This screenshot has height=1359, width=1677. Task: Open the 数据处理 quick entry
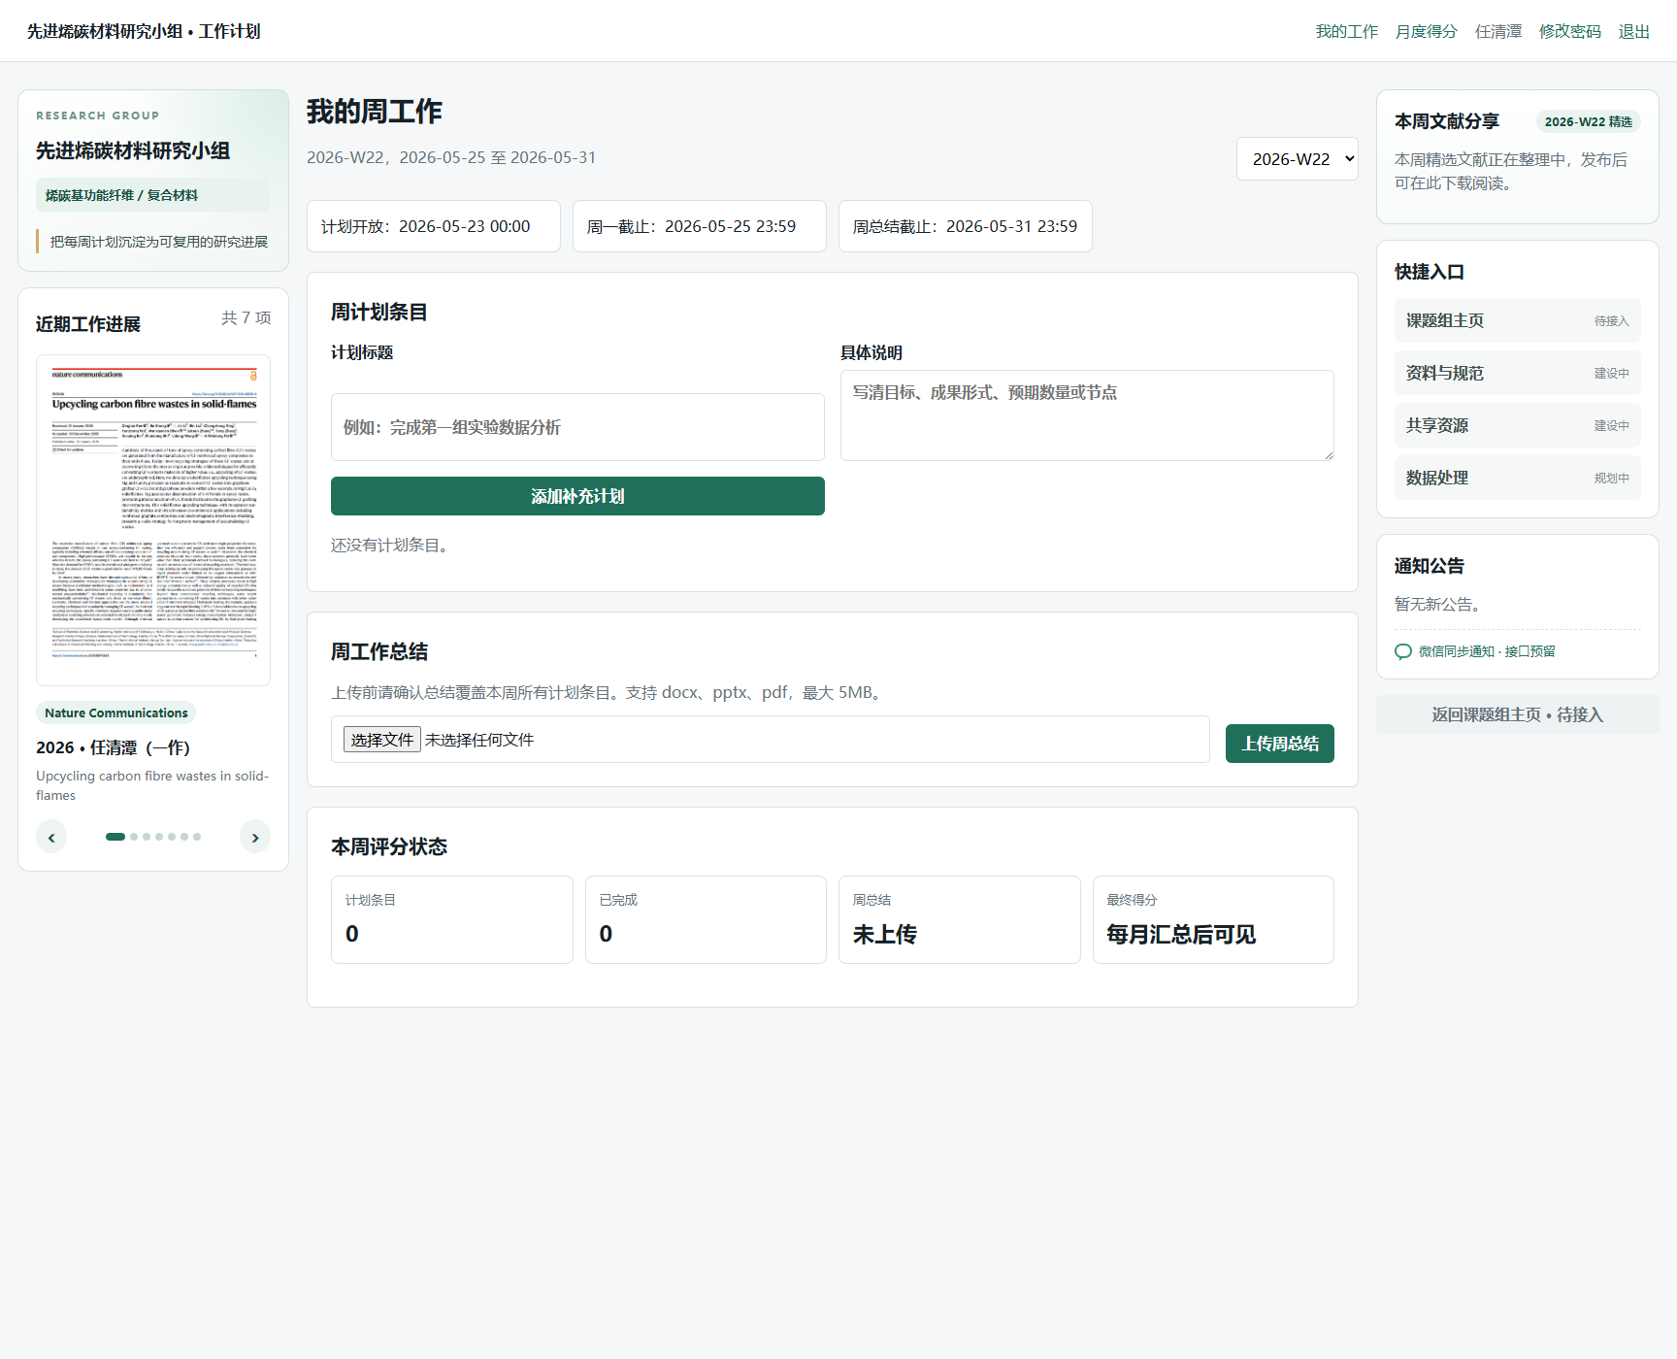pyautogui.click(x=1517, y=478)
